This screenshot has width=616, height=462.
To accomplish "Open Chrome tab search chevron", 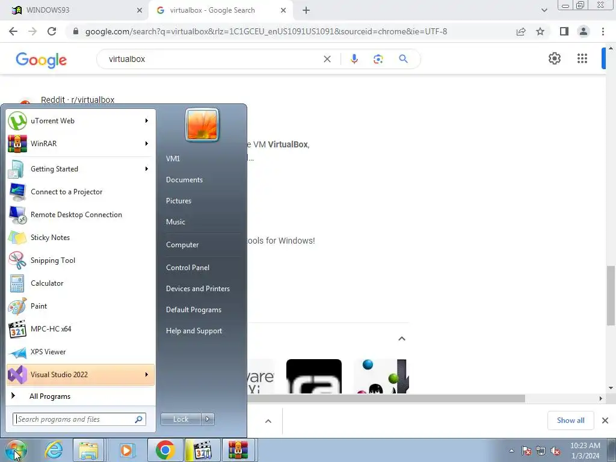I will 544,10.
